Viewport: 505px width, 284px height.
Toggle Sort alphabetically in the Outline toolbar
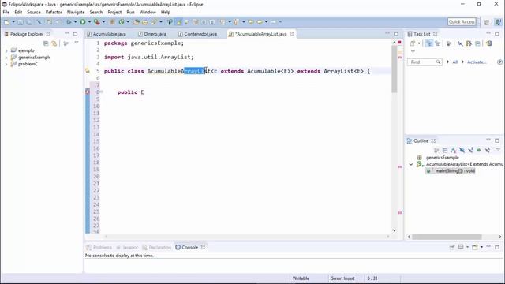point(454,150)
